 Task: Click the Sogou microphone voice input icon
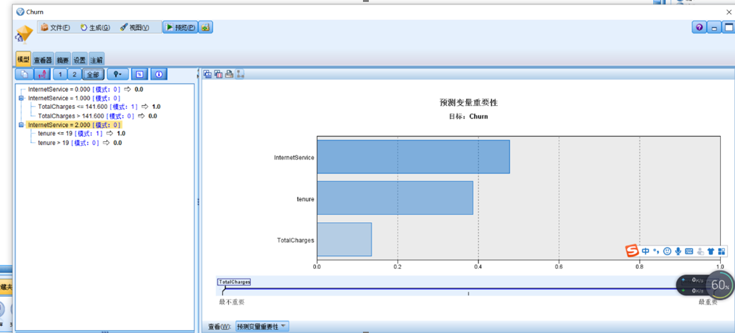(678, 251)
